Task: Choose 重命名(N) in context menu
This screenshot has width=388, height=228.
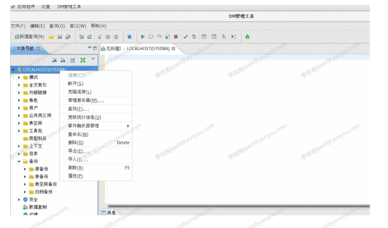Action: coord(96,134)
